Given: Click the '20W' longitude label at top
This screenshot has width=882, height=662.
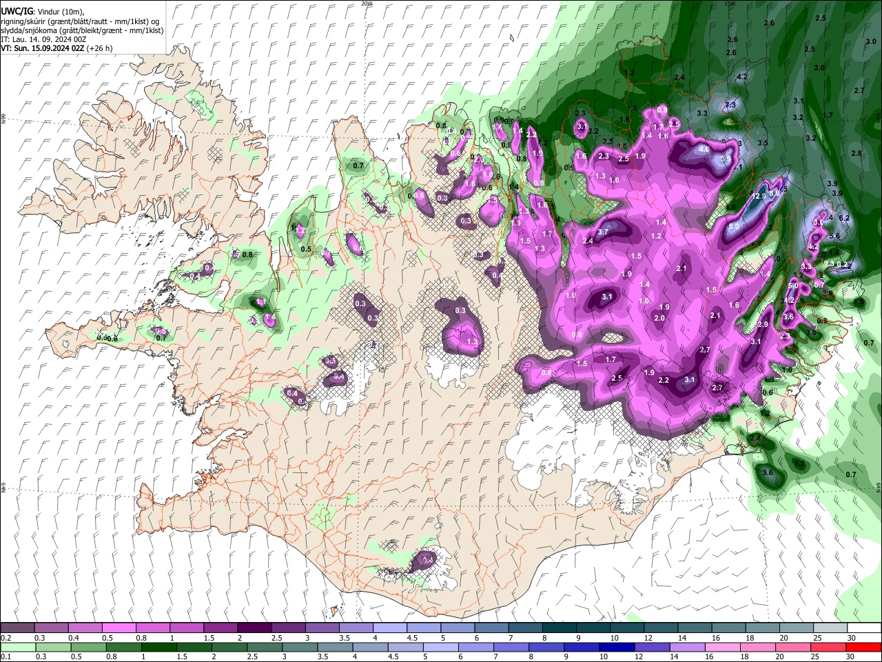Looking at the screenshot, I should click(367, 3).
